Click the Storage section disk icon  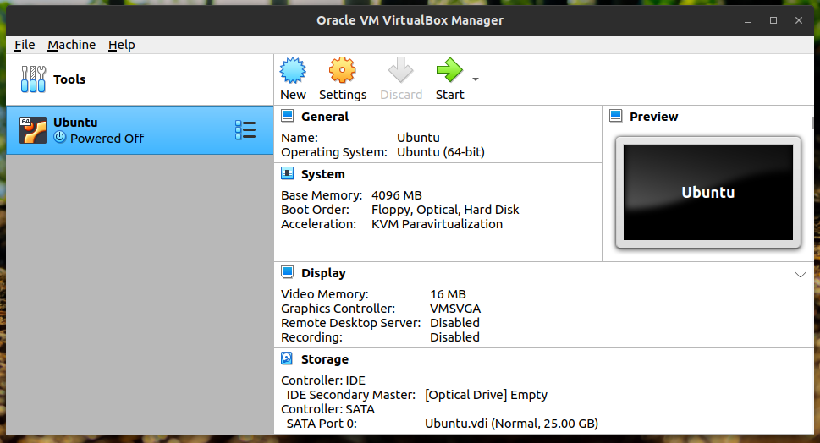[x=288, y=359]
